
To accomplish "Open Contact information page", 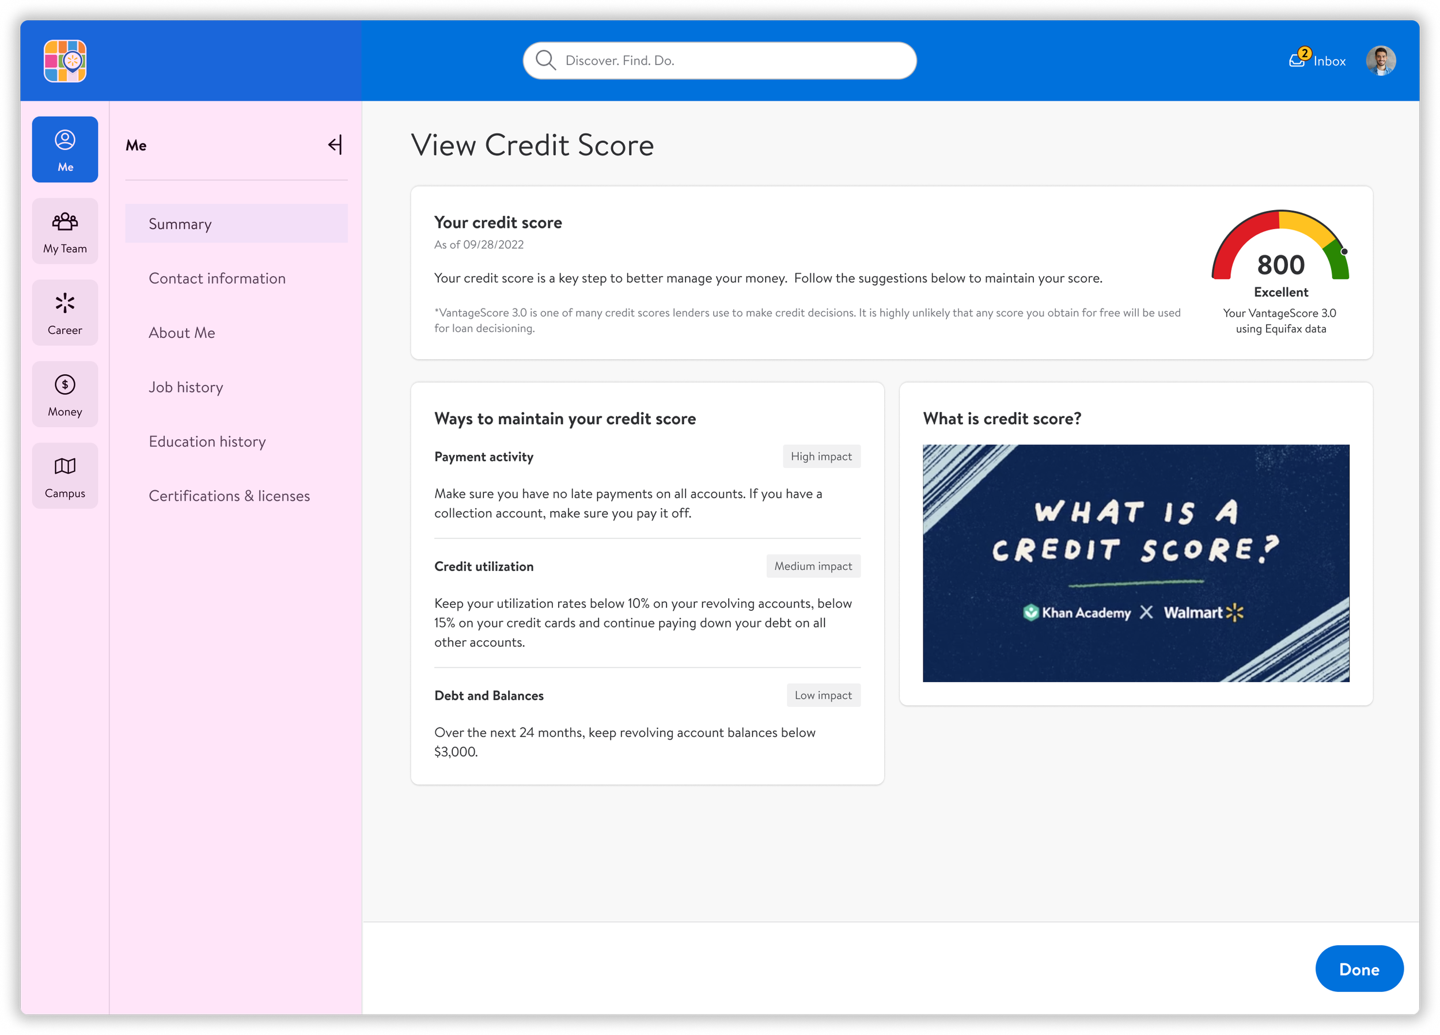I will coord(217,279).
